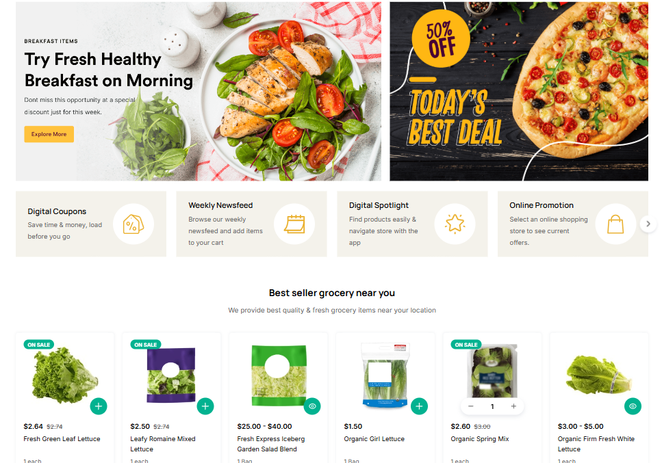Advance the feature cards carousel with right chevron
This screenshot has height=463, width=662.
point(648,224)
